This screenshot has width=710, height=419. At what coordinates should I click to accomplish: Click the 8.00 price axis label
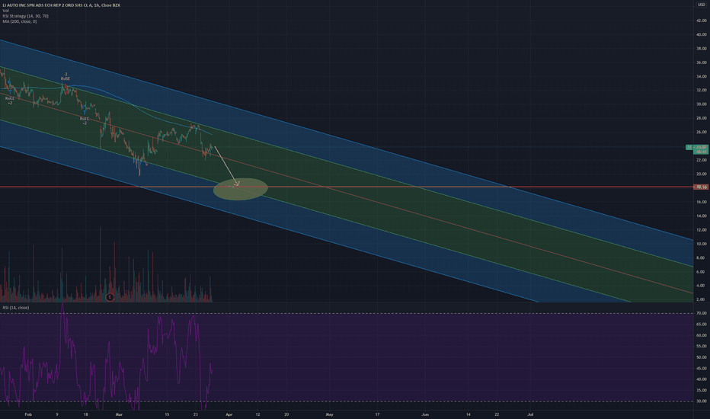point(702,257)
